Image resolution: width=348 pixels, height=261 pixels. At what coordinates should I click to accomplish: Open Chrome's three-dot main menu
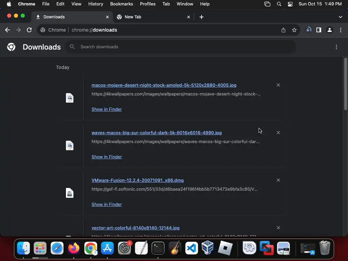(341, 30)
